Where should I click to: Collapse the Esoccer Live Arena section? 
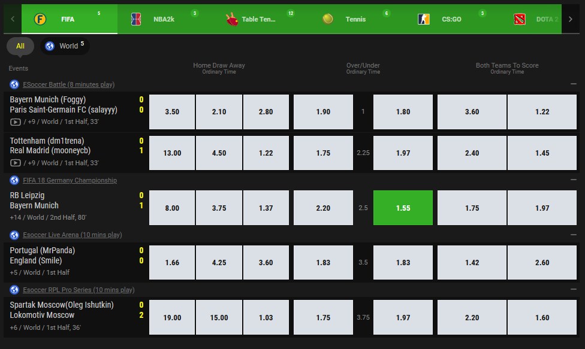coord(574,234)
